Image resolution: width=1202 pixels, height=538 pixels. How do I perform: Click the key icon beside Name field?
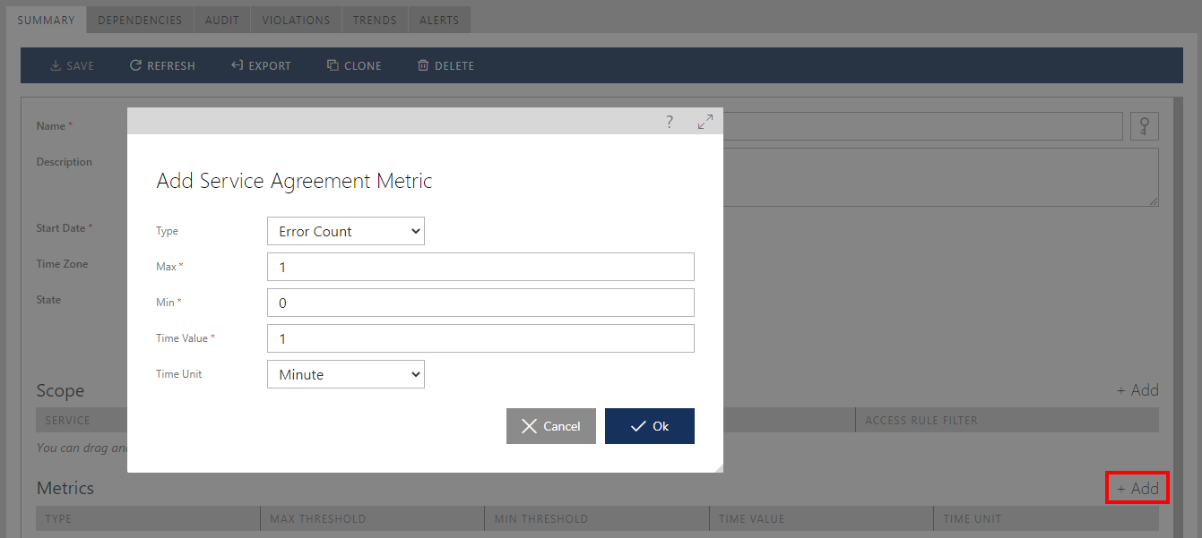(x=1144, y=126)
